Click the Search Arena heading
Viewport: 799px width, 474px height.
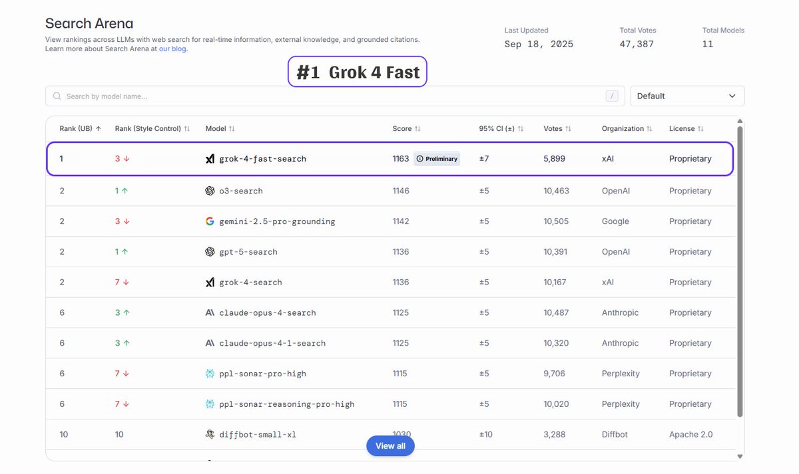pyautogui.click(x=89, y=24)
